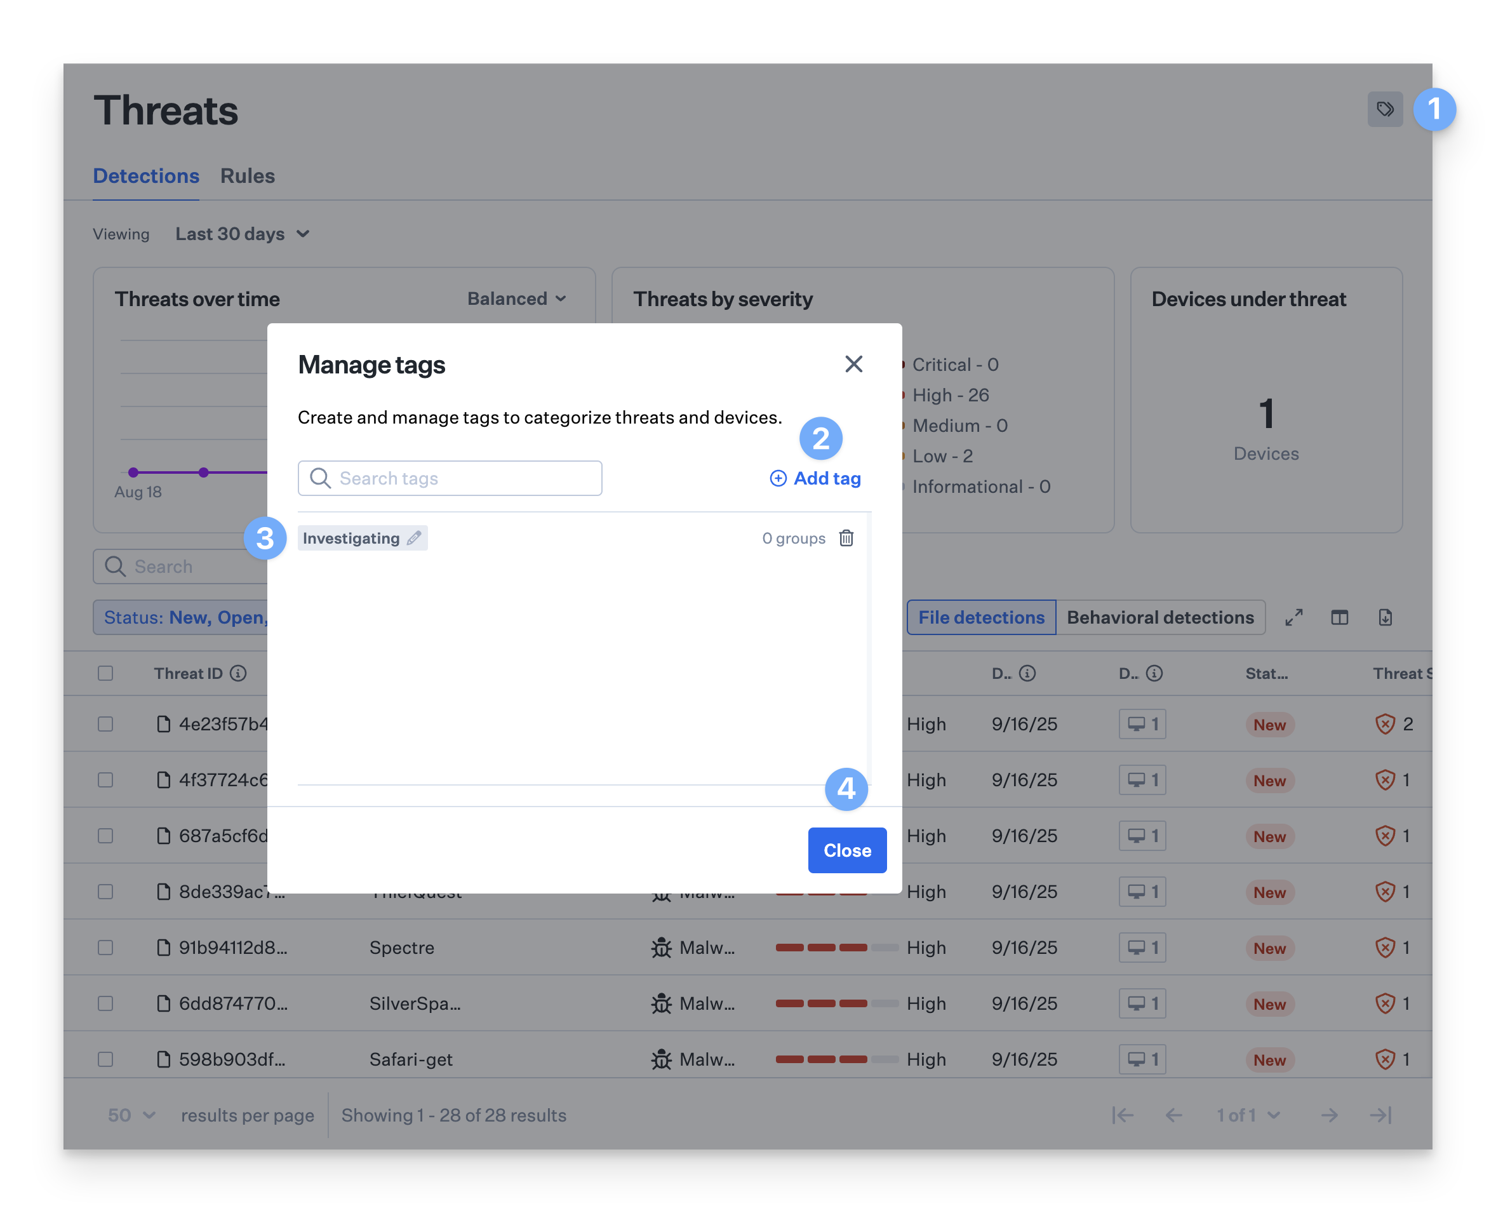Screen dimensions: 1496x1213
Task: Select the checkbox for threat 598b903df
Action: [105, 1059]
